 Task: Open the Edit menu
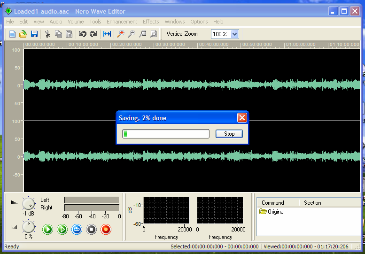click(x=23, y=22)
